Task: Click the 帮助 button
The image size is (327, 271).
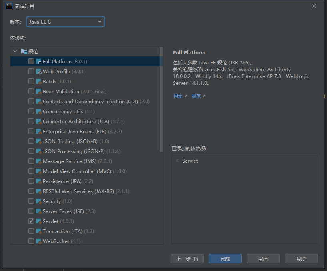Action: (301, 259)
